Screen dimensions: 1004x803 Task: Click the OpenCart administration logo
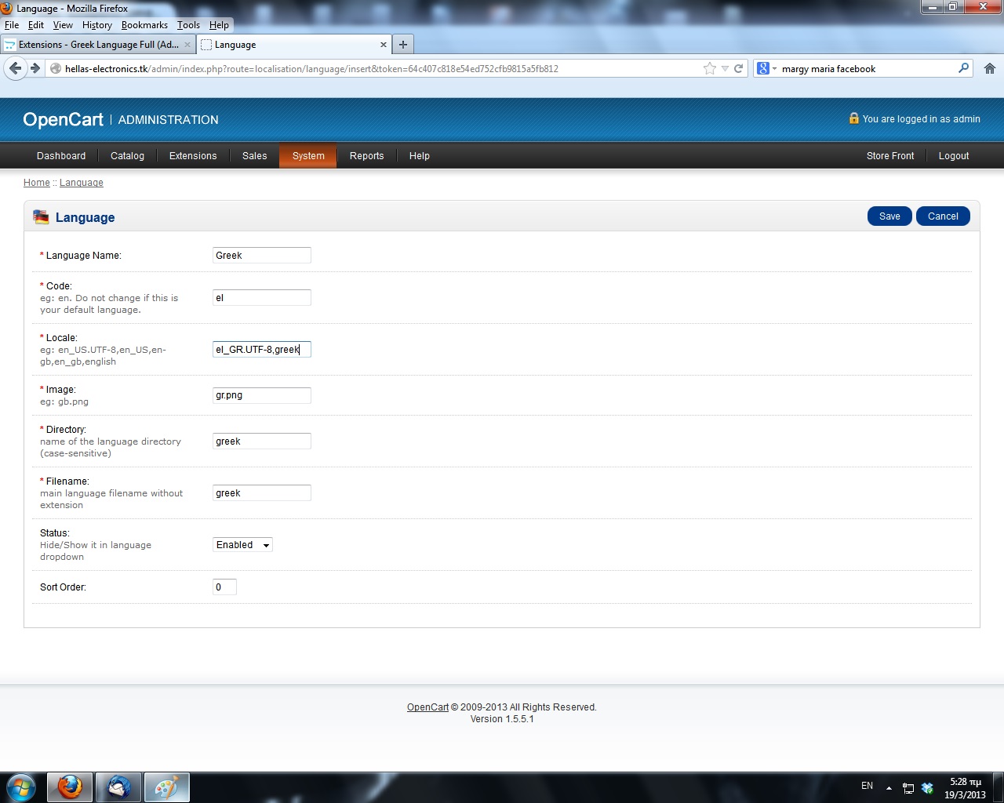(x=121, y=119)
